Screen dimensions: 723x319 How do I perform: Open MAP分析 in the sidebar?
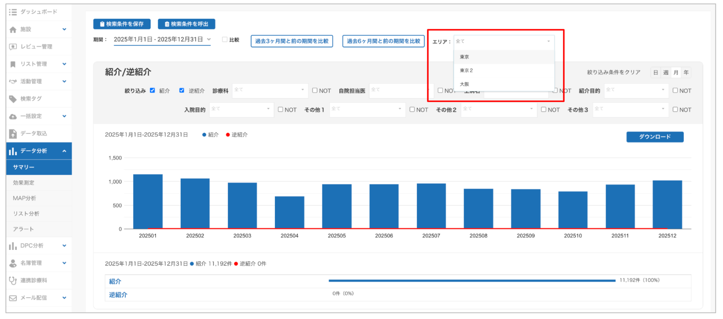coord(24,198)
